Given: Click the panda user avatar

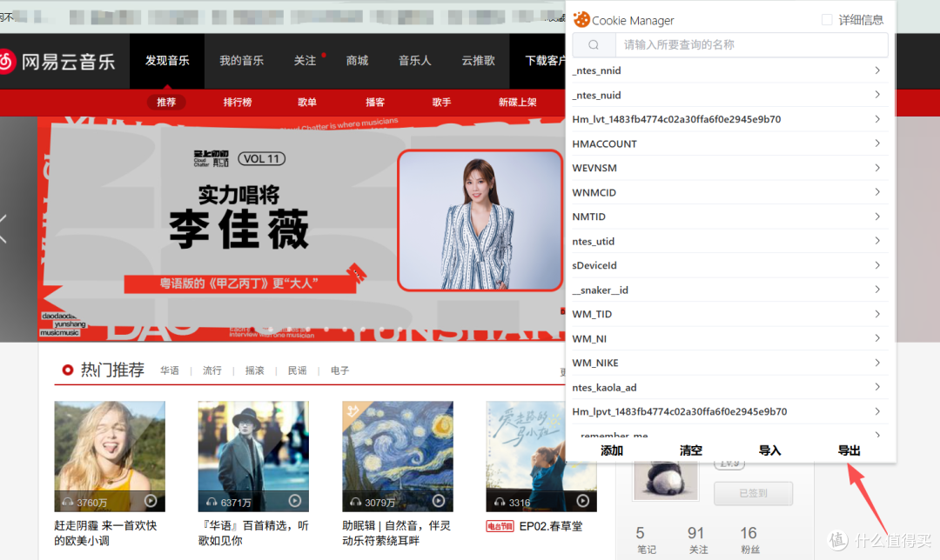Looking at the screenshot, I should pyautogui.click(x=666, y=481).
